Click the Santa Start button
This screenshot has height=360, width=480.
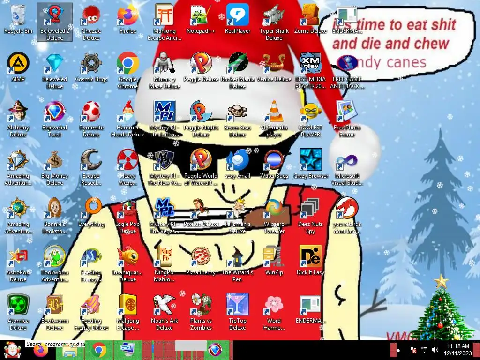(12, 350)
